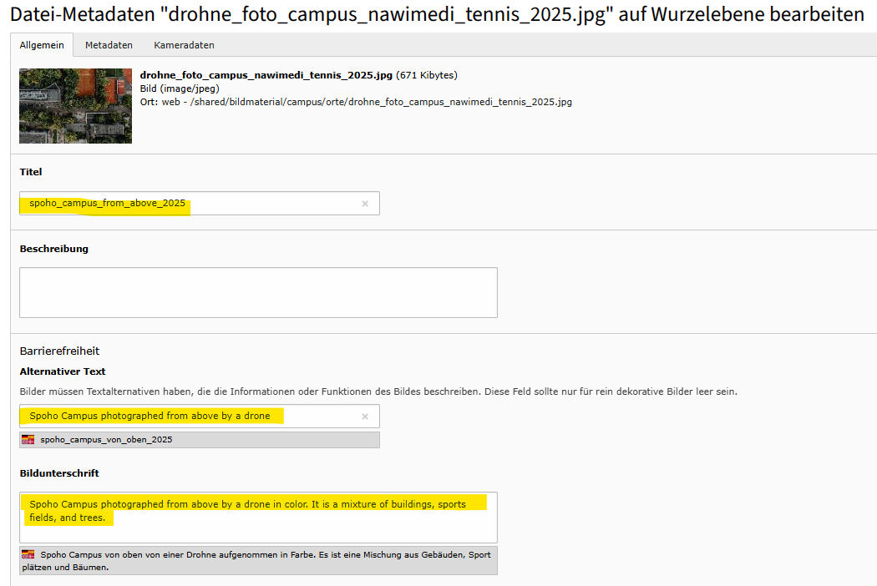The width and height of the screenshot is (877, 586).
Task: Click the Titel field label
Action: pos(31,172)
